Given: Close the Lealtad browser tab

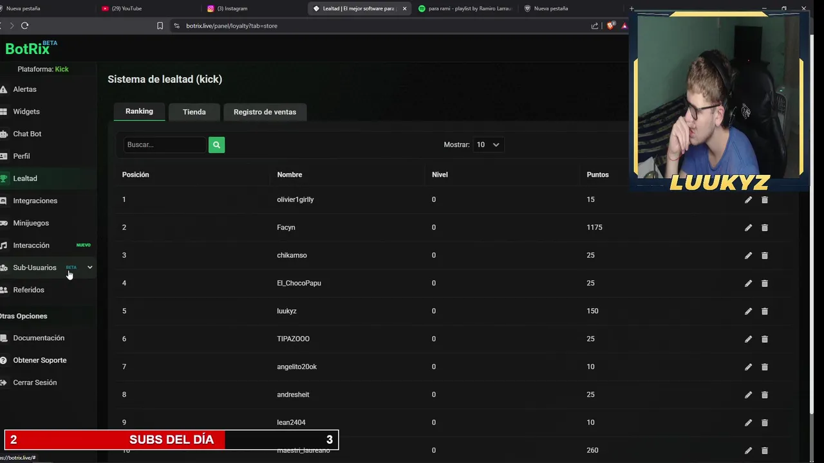Looking at the screenshot, I should coord(404,8).
